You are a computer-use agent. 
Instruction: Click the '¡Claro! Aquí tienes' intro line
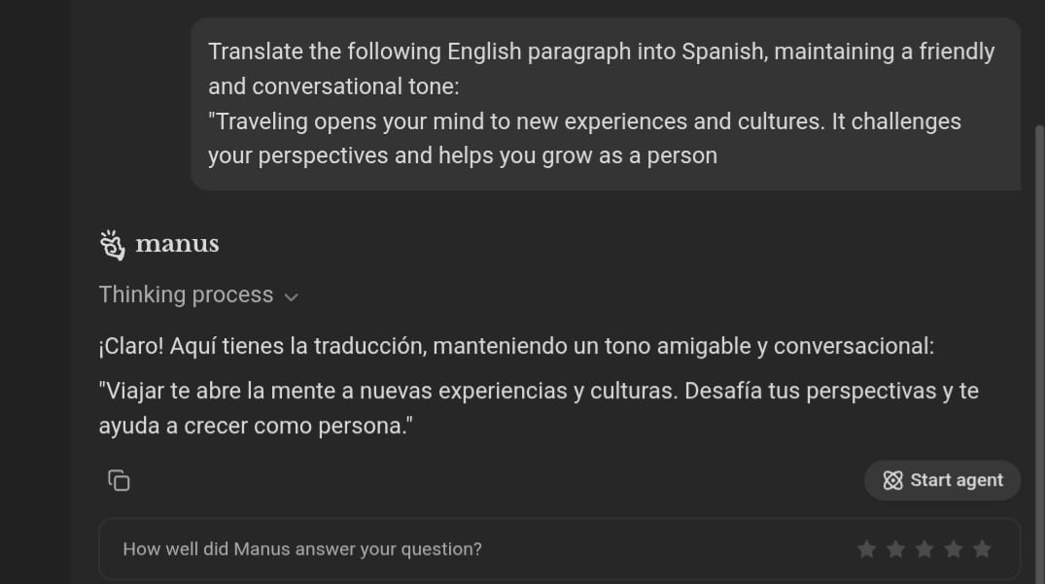click(516, 346)
